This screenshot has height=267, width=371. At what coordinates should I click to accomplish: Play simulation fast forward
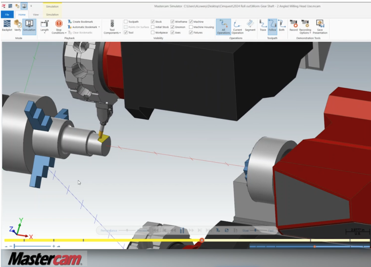191,230
